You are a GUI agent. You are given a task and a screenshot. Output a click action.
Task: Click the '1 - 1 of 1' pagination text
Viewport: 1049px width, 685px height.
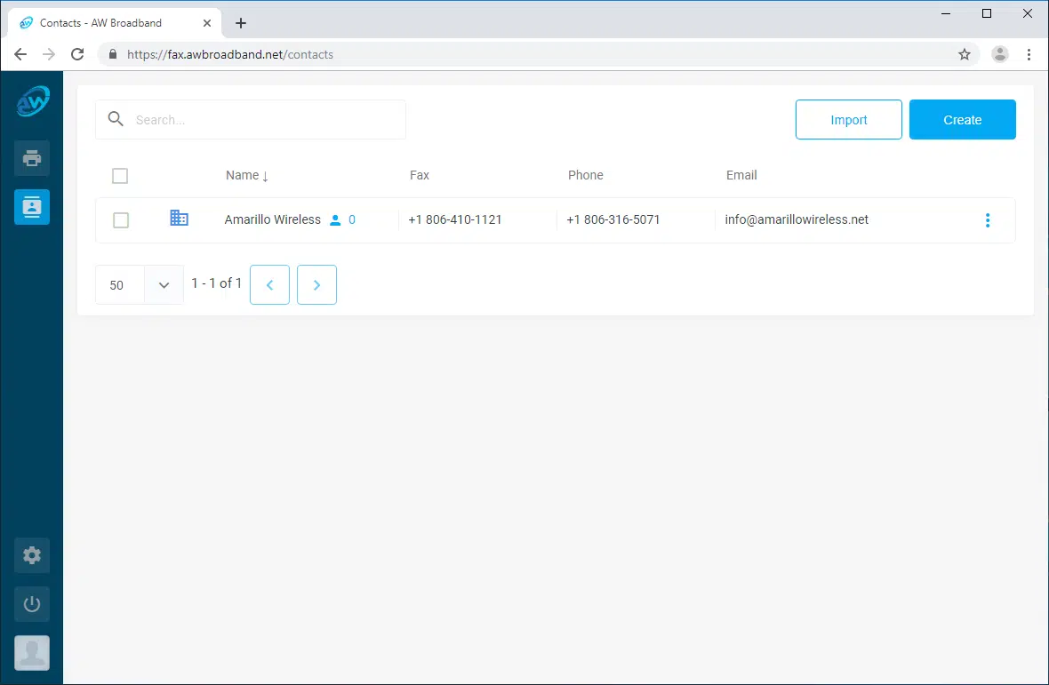(x=216, y=283)
